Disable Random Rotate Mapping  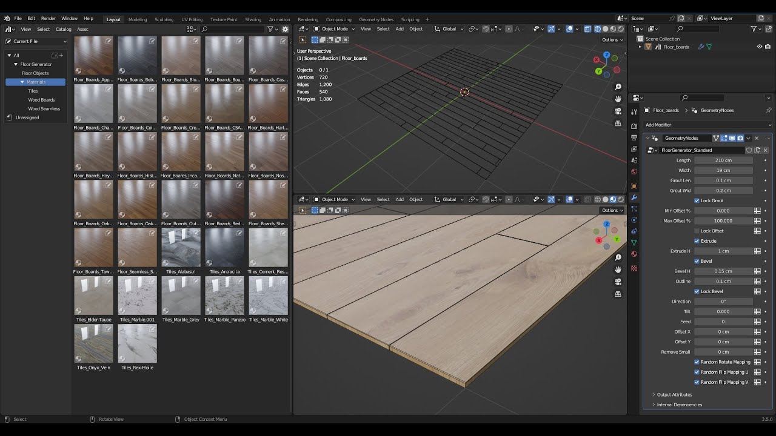tap(697, 362)
